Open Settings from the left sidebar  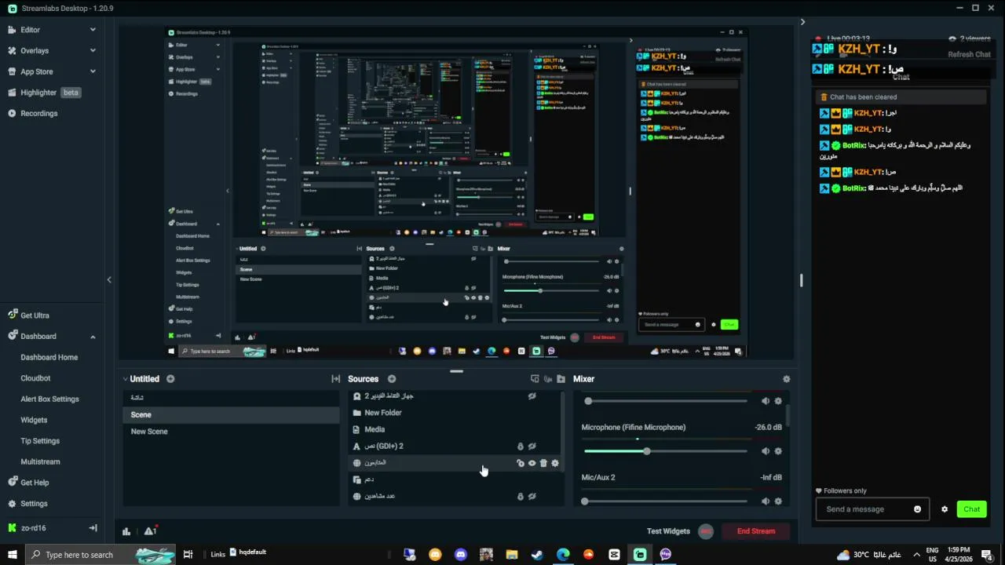(34, 504)
